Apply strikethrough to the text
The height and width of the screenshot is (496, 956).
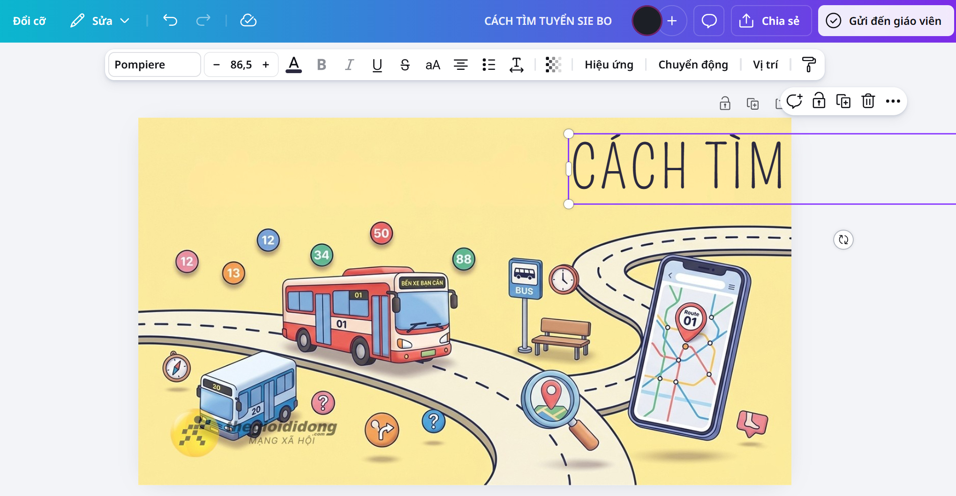click(x=405, y=65)
